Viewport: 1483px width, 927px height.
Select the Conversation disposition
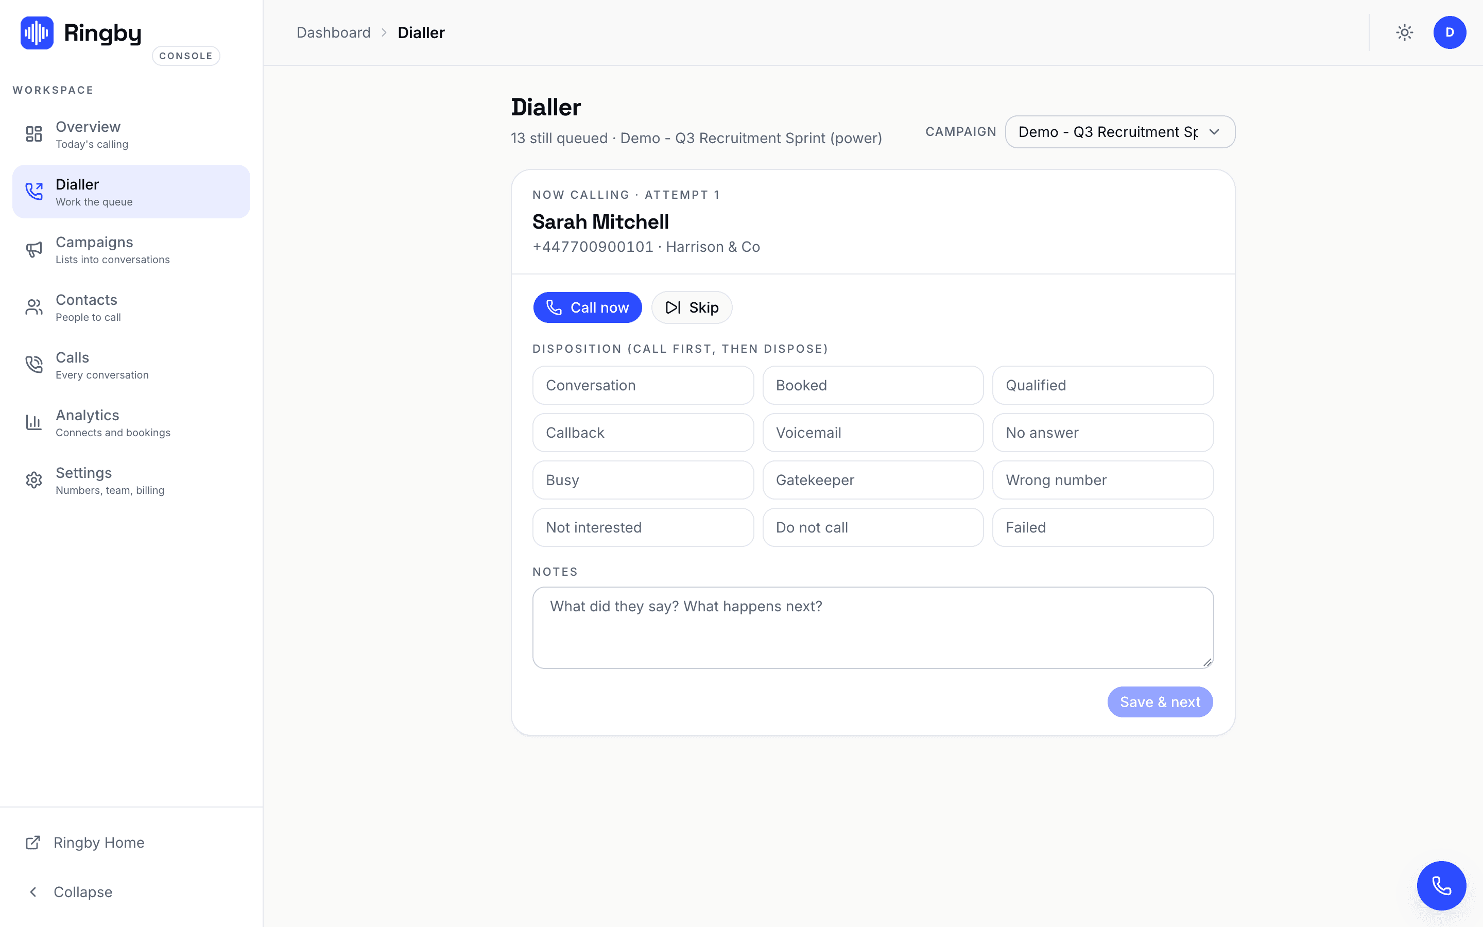click(x=643, y=385)
